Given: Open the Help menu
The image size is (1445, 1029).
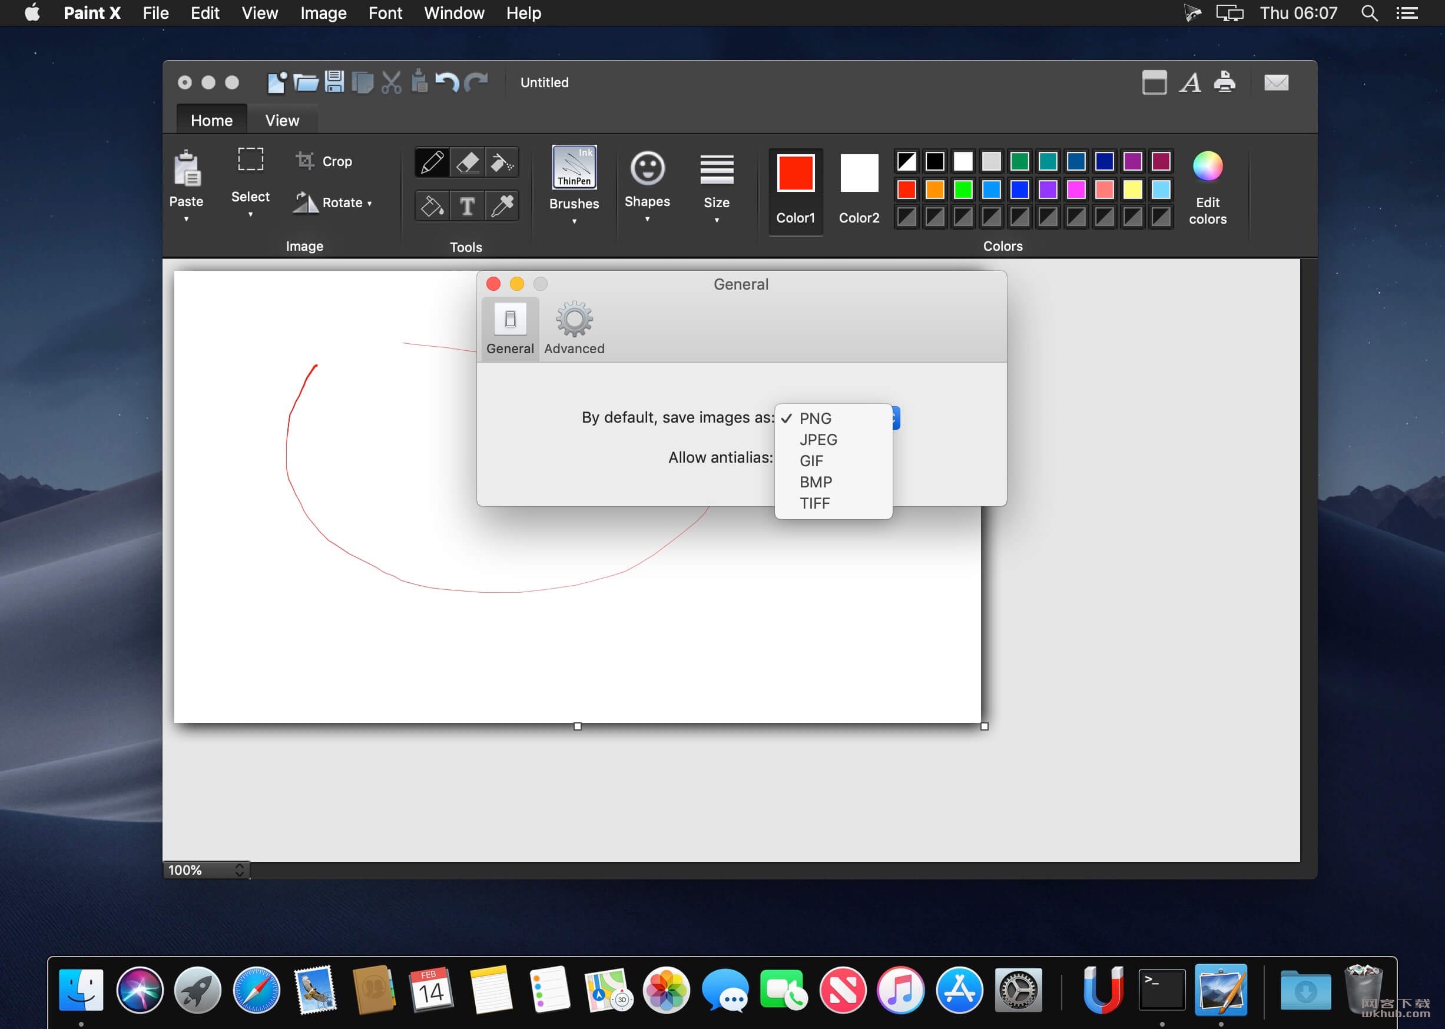Looking at the screenshot, I should point(523,13).
